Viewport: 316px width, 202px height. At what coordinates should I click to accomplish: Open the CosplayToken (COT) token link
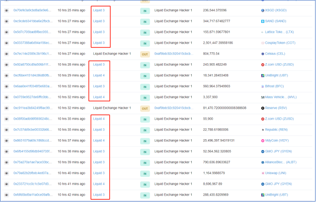click(280, 43)
